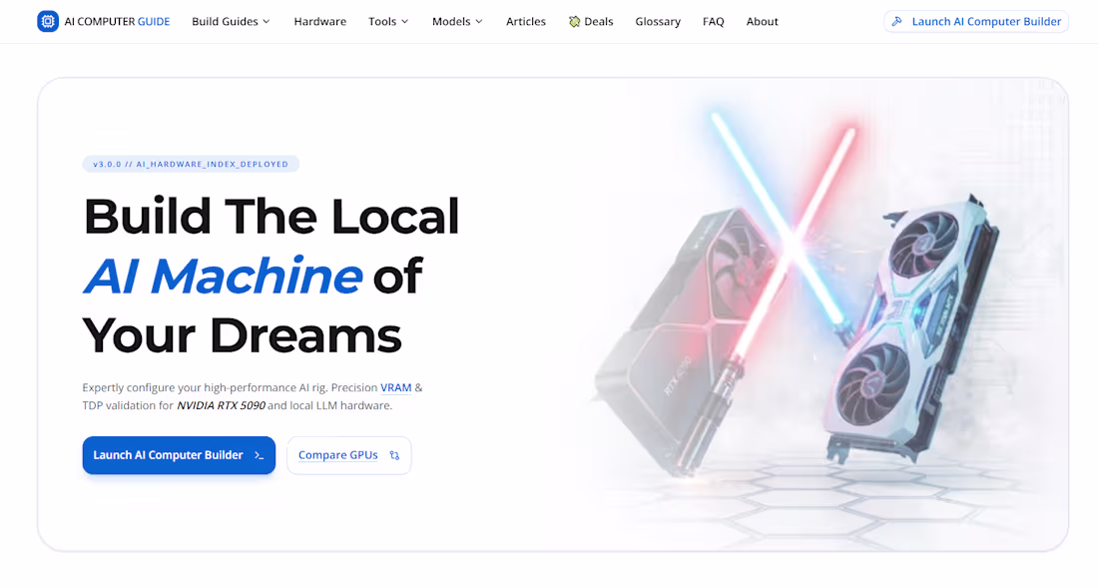Click the Deals tag icon in the navigation
Viewport: 1098px width, 588px height.
pos(574,22)
